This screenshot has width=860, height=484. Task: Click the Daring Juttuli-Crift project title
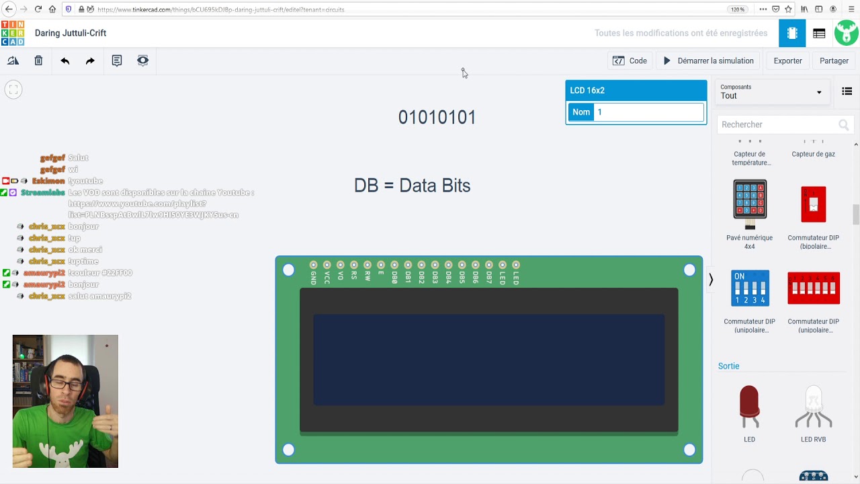(x=71, y=33)
